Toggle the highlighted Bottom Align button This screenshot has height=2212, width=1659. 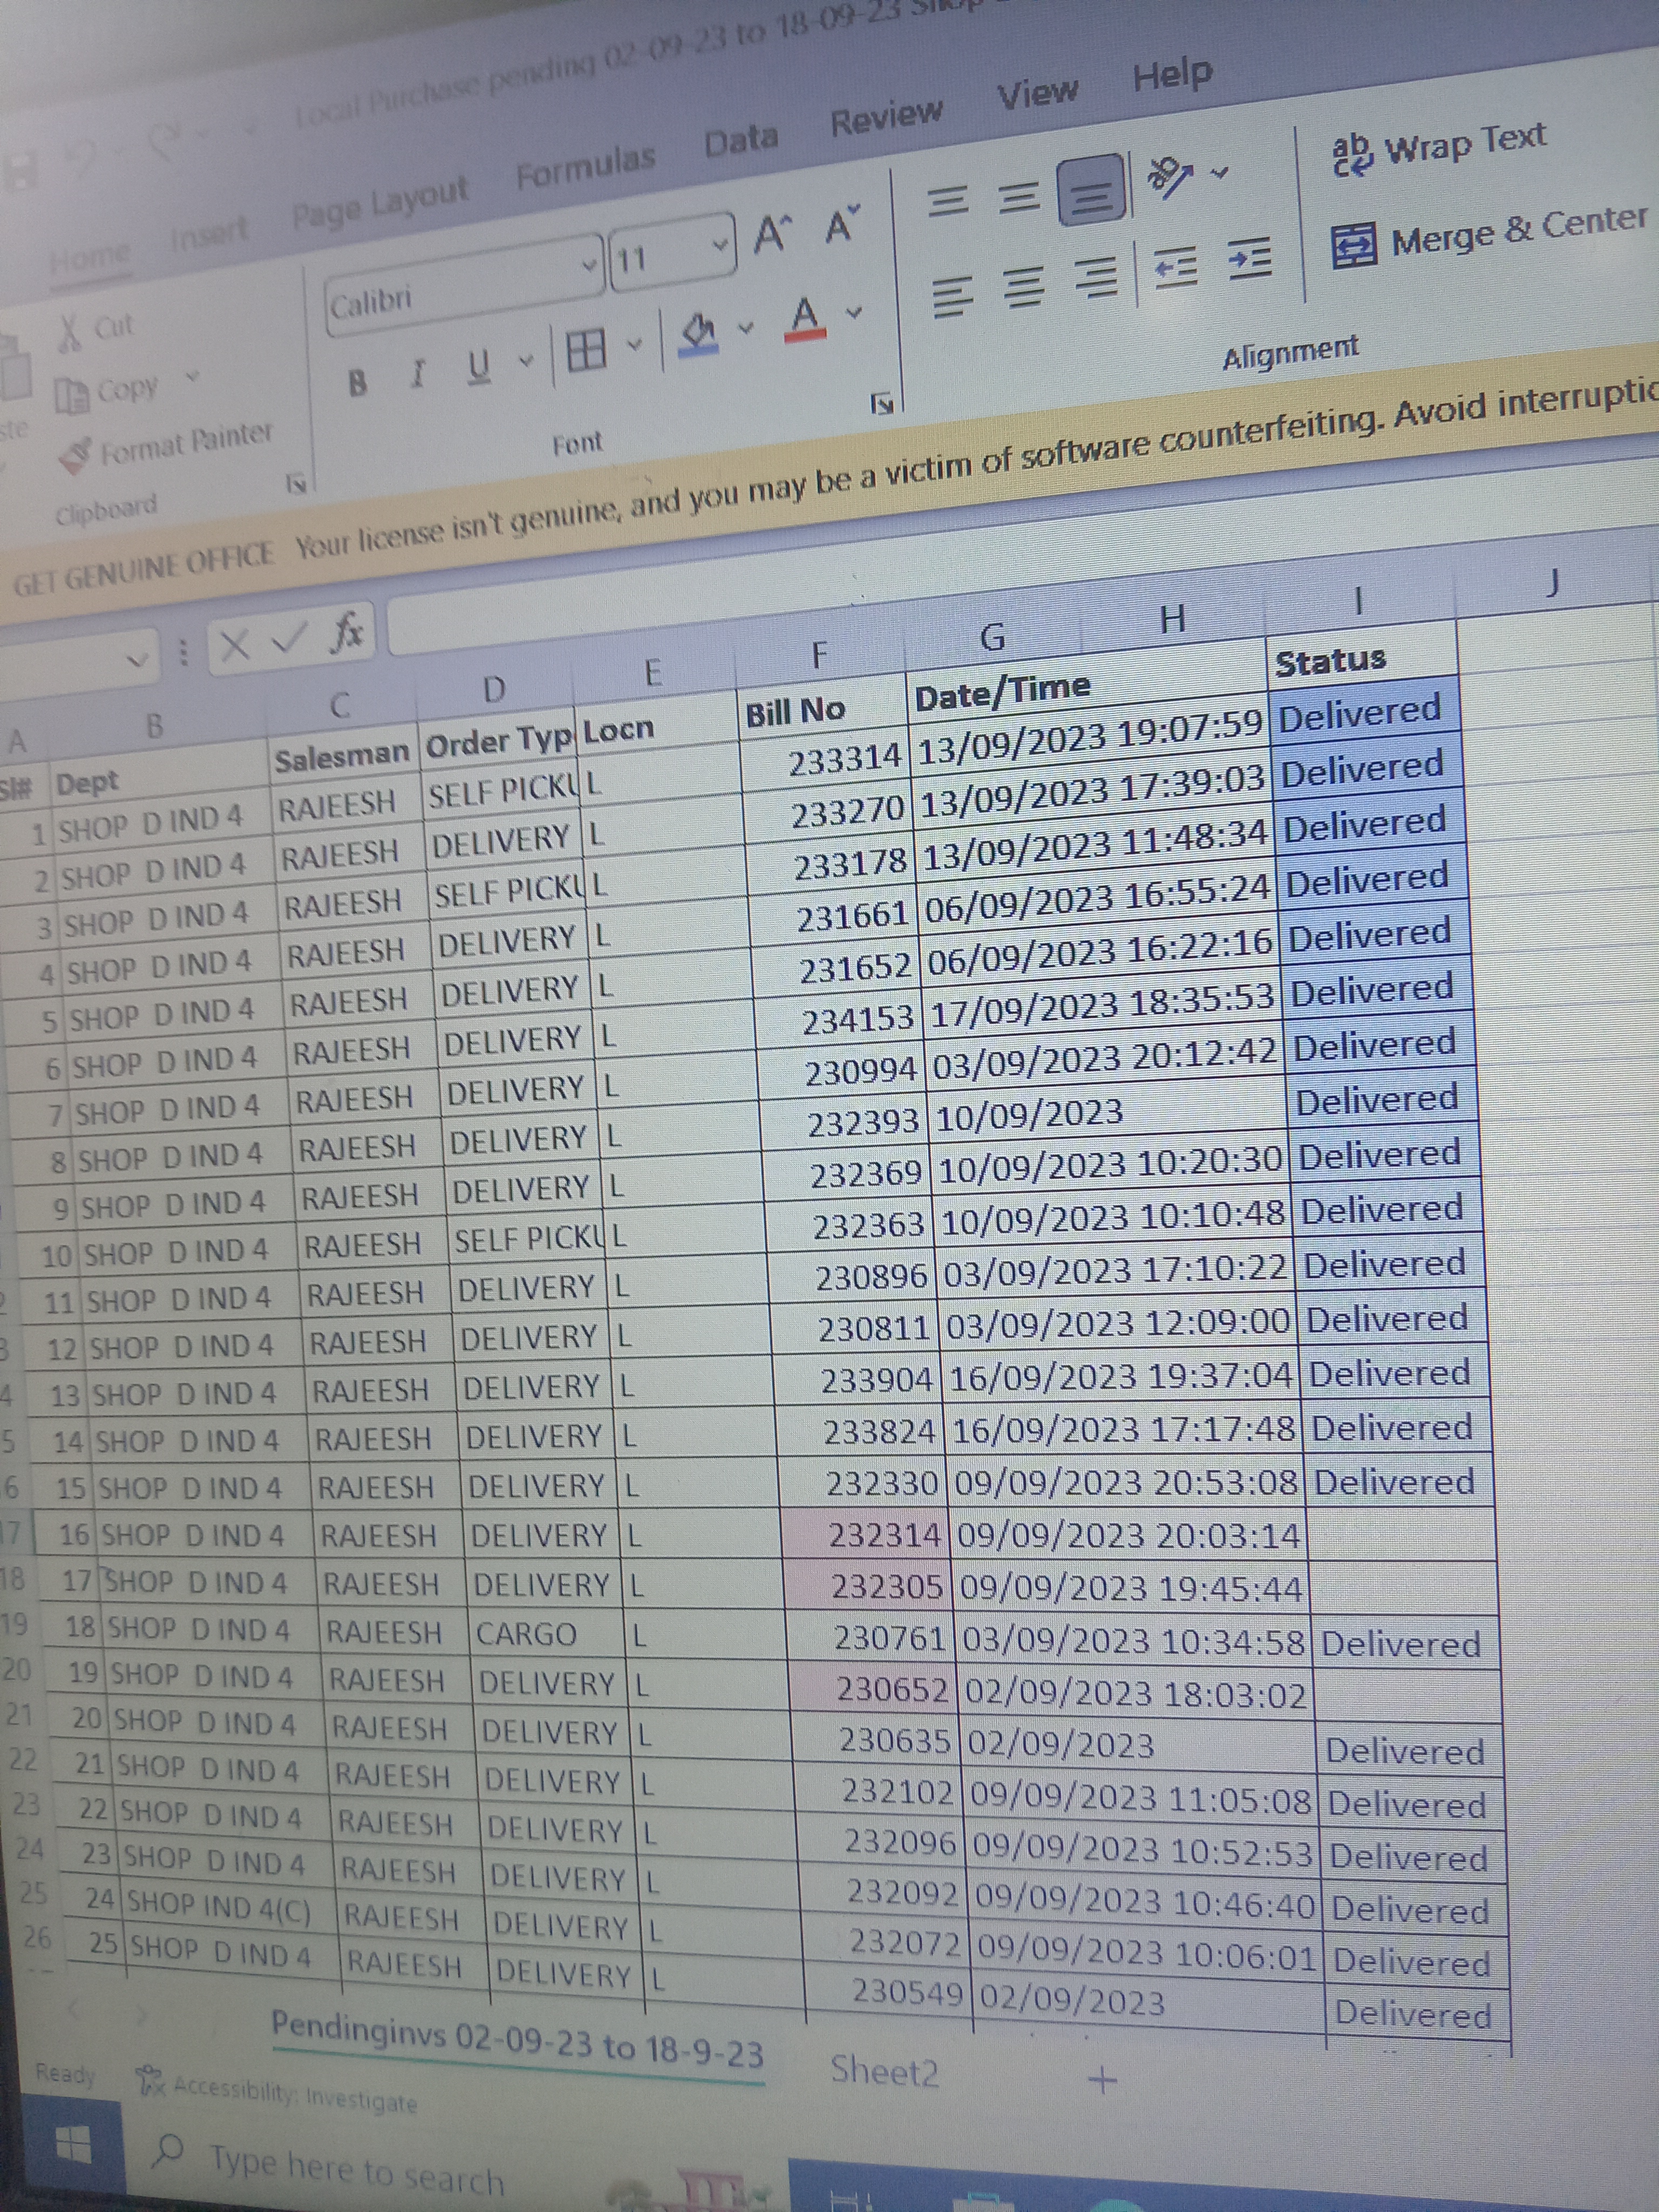coord(1092,189)
